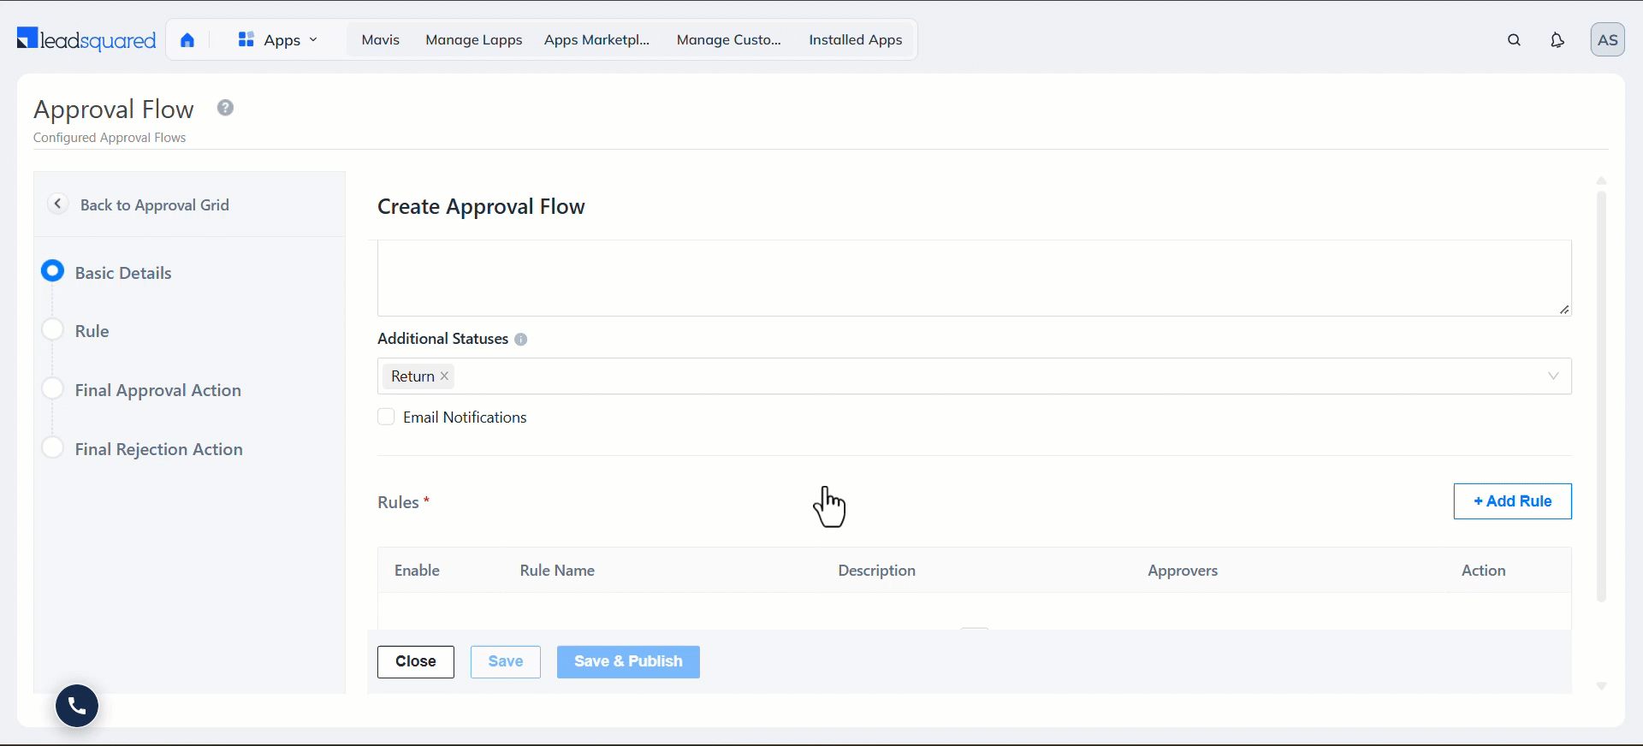Click the Approval Flow help question icon

click(x=225, y=108)
